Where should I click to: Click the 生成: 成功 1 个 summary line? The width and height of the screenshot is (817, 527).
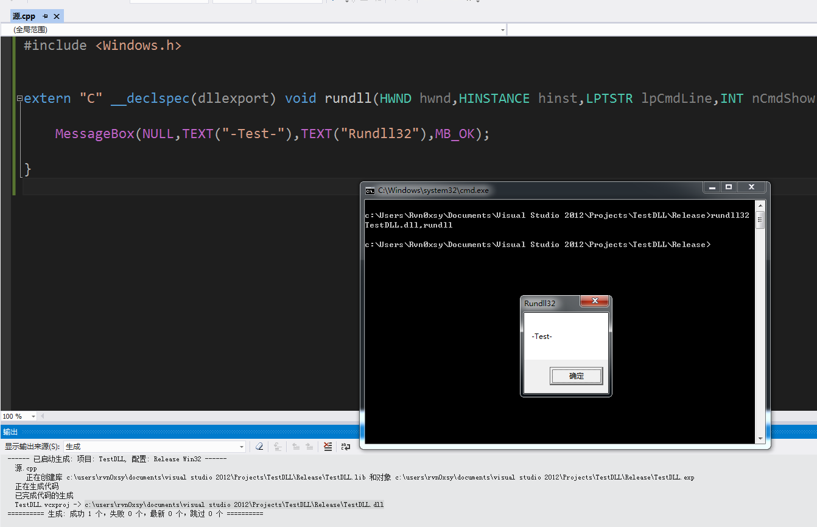[135, 514]
